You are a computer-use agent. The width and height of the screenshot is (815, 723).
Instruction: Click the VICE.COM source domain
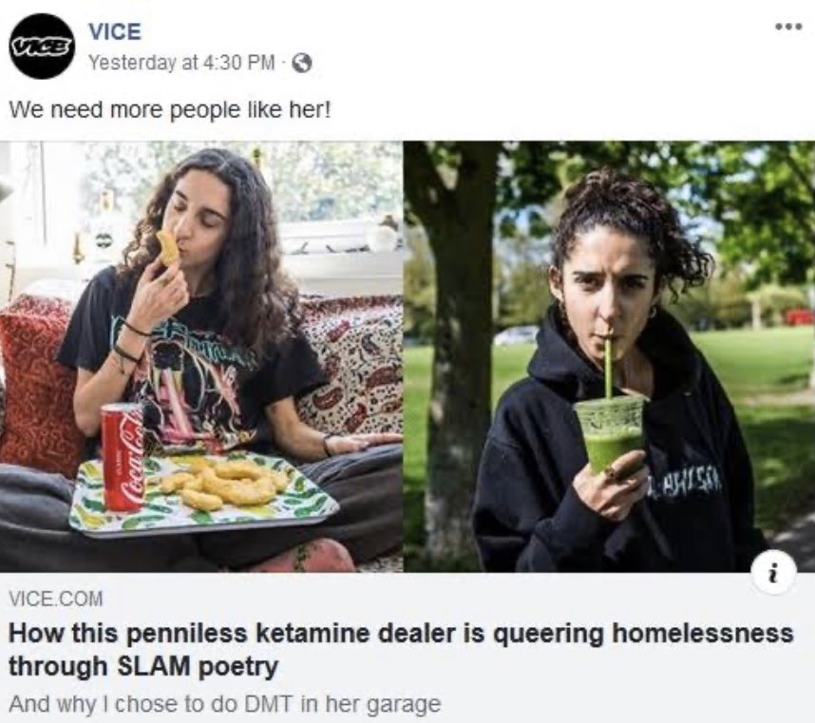(56, 599)
